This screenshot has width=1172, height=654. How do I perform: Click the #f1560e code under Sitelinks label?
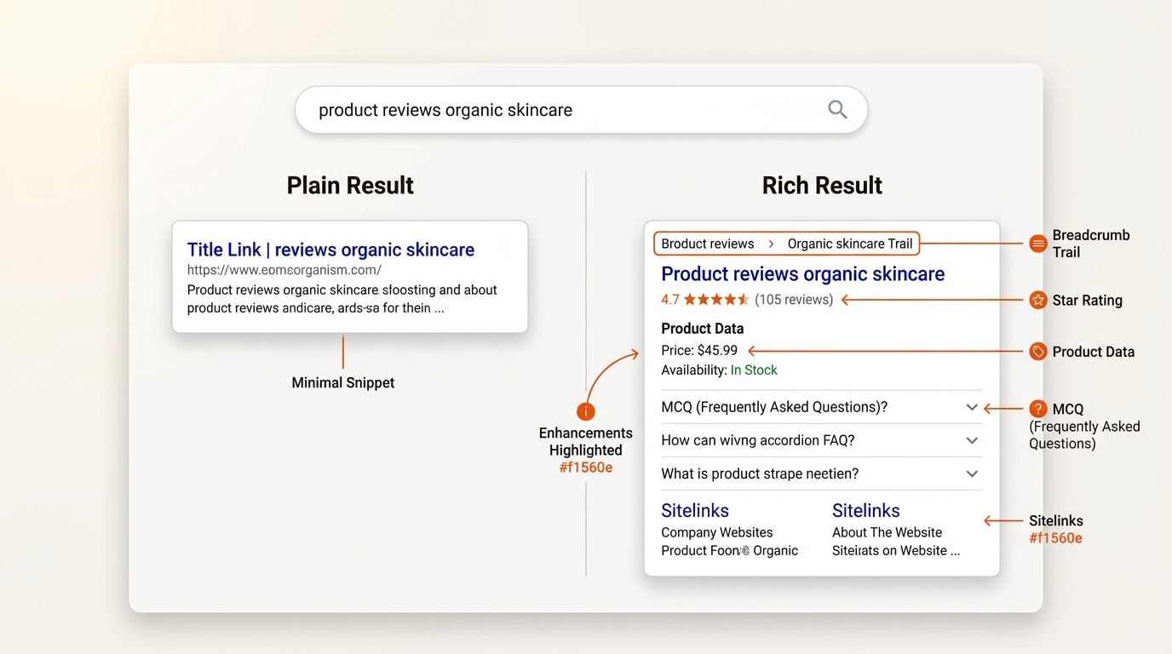point(1055,538)
